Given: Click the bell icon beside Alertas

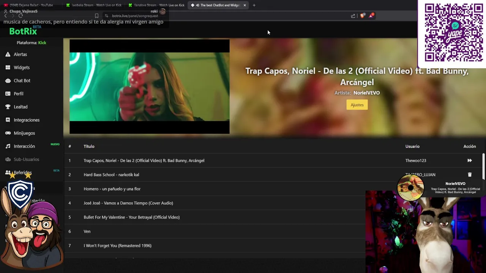Looking at the screenshot, I should pyautogui.click(x=8, y=54).
